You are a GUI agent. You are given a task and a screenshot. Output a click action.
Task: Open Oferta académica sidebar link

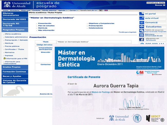coord(13,34)
